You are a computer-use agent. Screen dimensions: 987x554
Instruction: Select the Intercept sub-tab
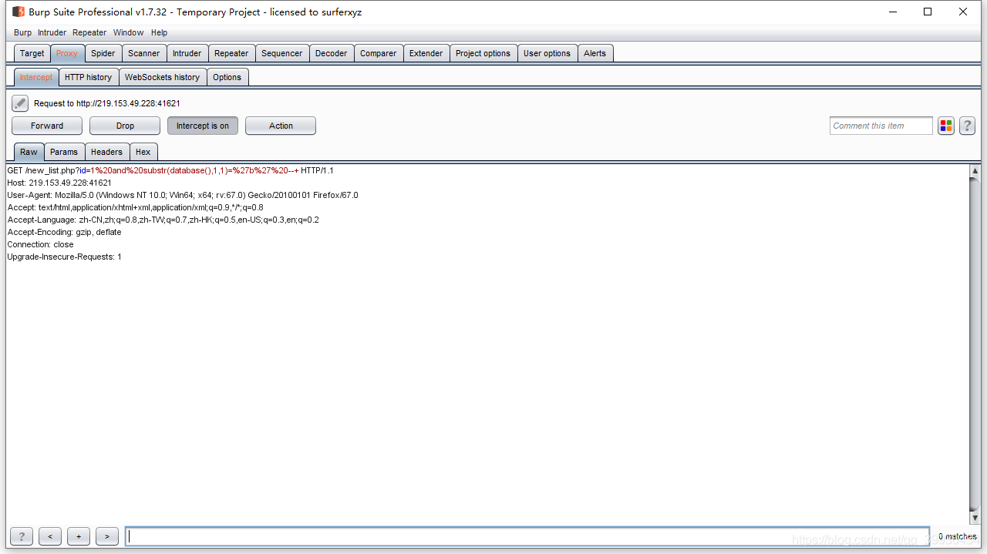36,77
